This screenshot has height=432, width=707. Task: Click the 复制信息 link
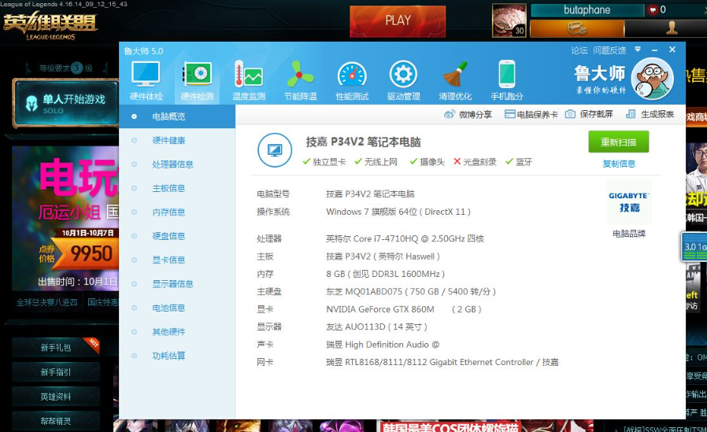[x=619, y=164]
